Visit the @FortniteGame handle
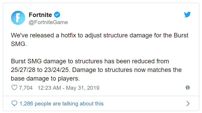The image size is (202, 113). click(x=48, y=22)
